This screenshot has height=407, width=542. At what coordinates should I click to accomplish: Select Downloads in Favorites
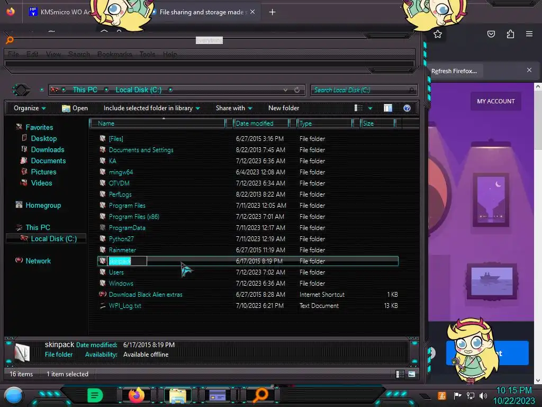click(x=48, y=149)
